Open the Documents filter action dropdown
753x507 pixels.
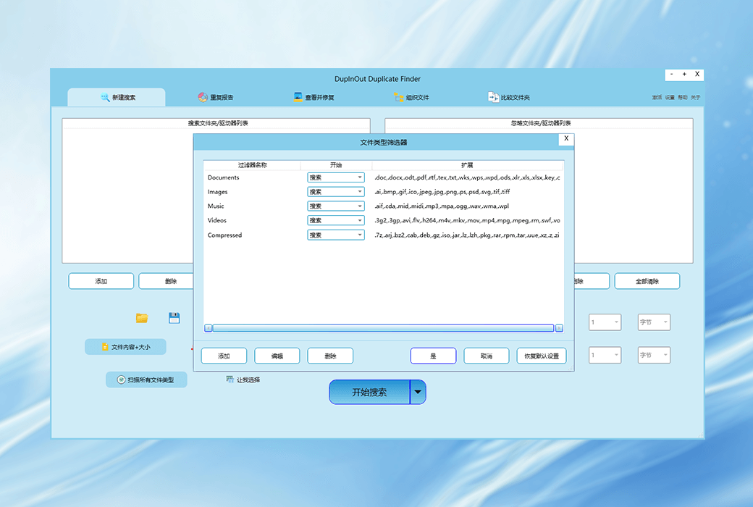point(336,177)
